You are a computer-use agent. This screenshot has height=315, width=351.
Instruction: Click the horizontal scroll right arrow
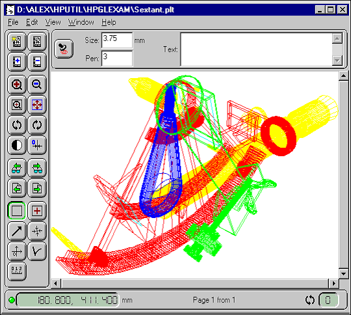pyautogui.click(x=334, y=284)
